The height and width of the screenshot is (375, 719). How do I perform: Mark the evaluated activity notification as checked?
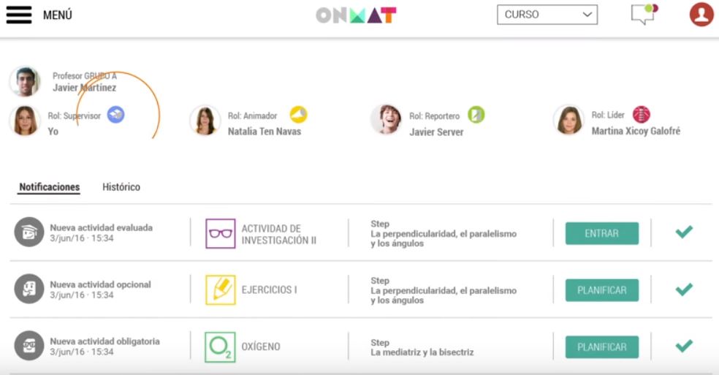(x=684, y=232)
